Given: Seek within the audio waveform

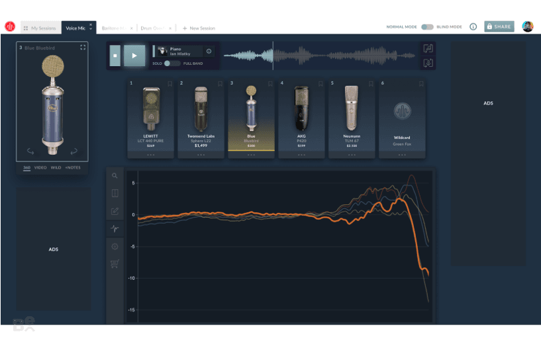Looking at the screenshot, I should click(x=319, y=56).
